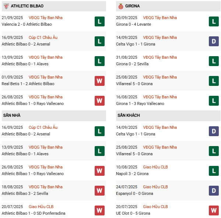Click the Athletic Bilbao club crest icon
This screenshot has height=218, width=221.
click(x=6, y=6)
